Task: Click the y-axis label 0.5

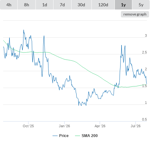Action: tap(144, 119)
